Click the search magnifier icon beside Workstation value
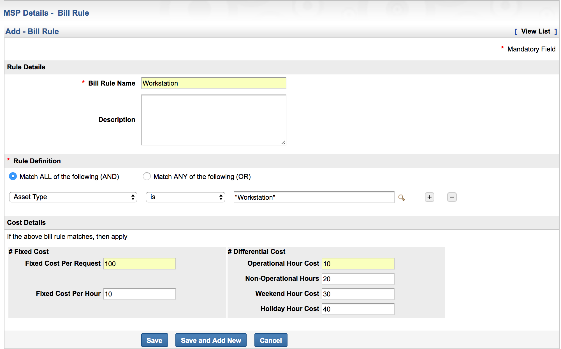Screen dimensions: 561x349 pyautogui.click(x=401, y=198)
